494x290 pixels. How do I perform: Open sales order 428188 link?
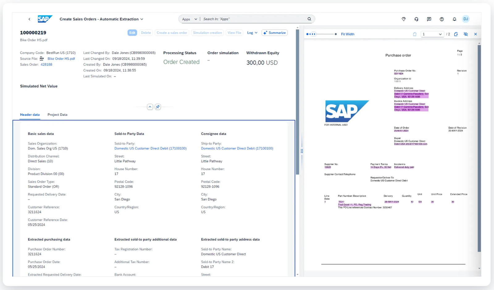click(46, 65)
